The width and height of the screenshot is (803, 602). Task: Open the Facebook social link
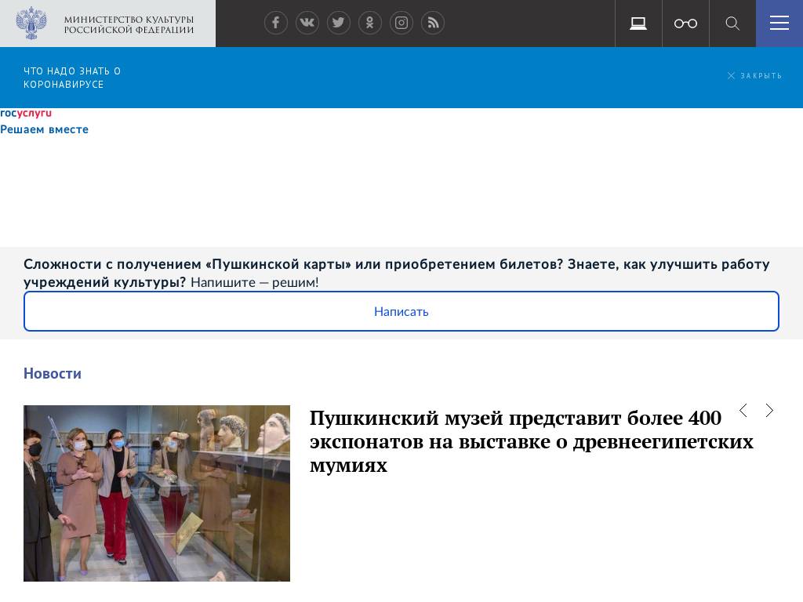(x=275, y=23)
